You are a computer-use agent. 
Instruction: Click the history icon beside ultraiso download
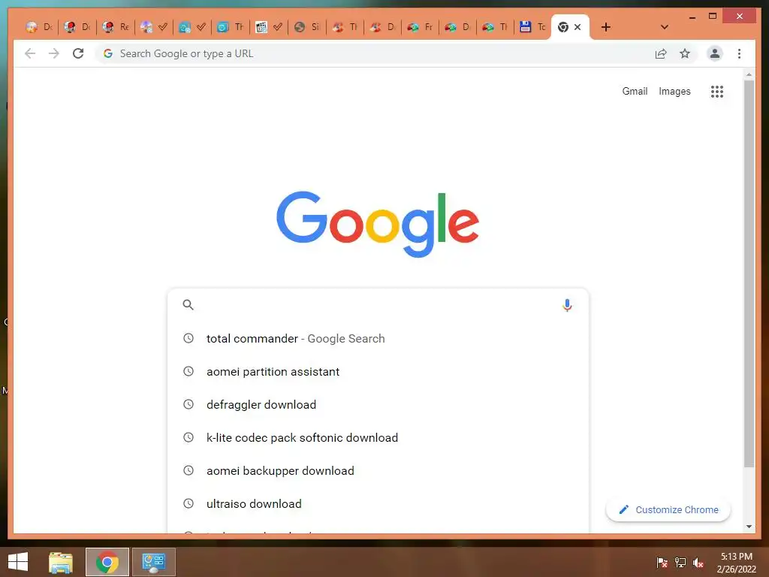(x=188, y=503)
